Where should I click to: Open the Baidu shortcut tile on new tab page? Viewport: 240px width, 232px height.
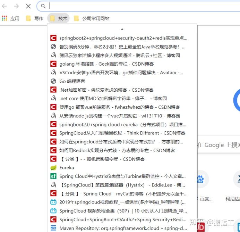click(203, 179)
